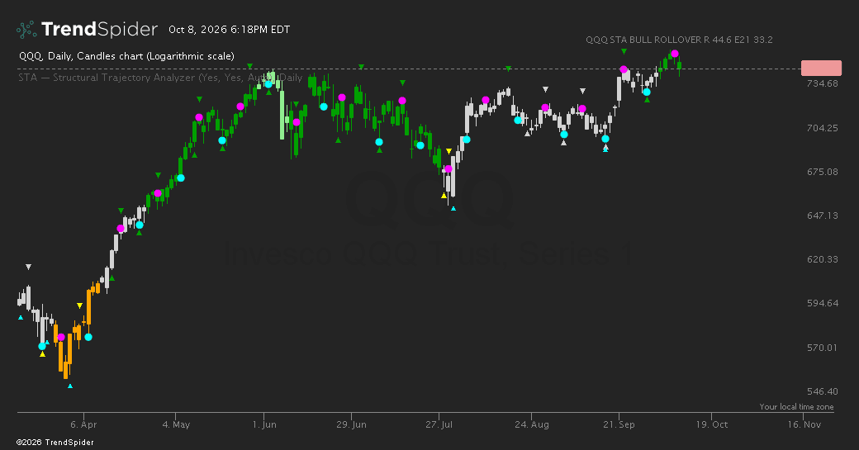
Task: Select the 21. Sep date label
Action: [619, 424]
